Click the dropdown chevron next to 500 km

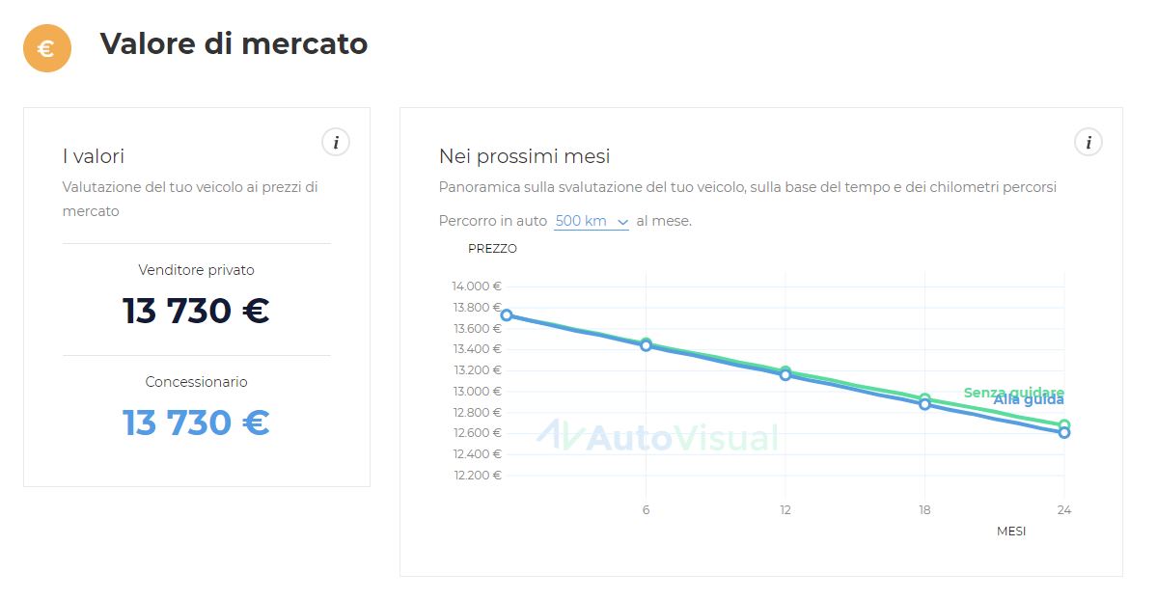pos(622,222)
